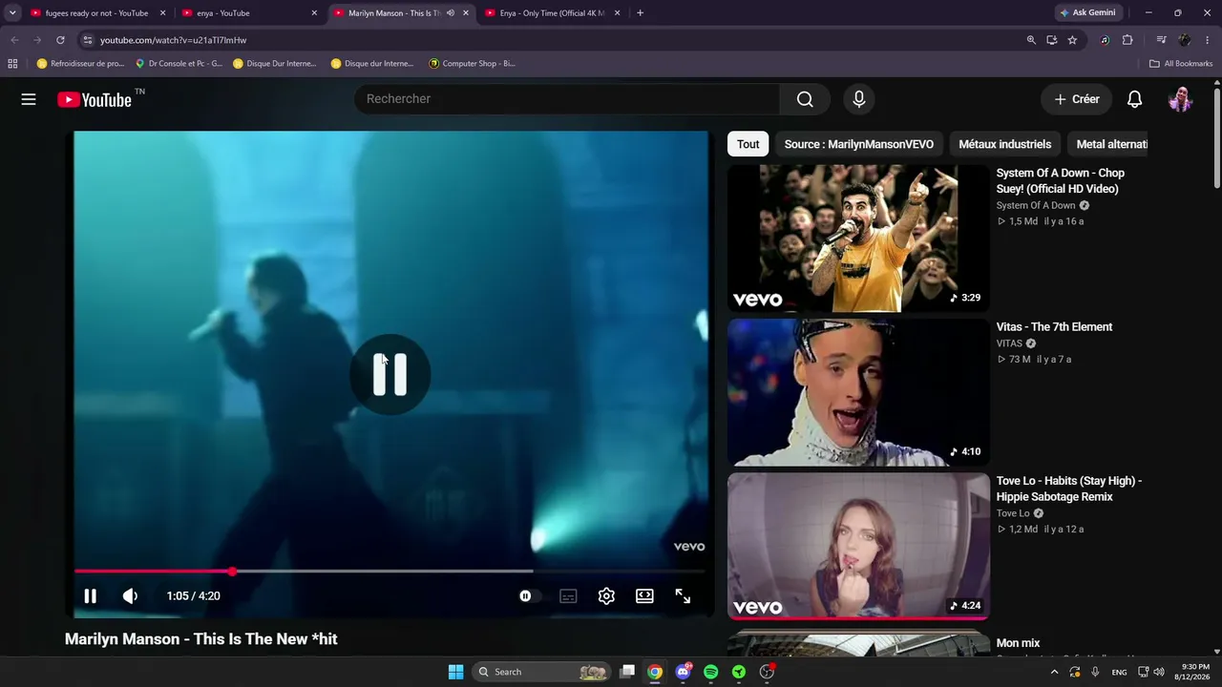
Task: Open Spotify from the taskbar
Action: click(711, 672)
